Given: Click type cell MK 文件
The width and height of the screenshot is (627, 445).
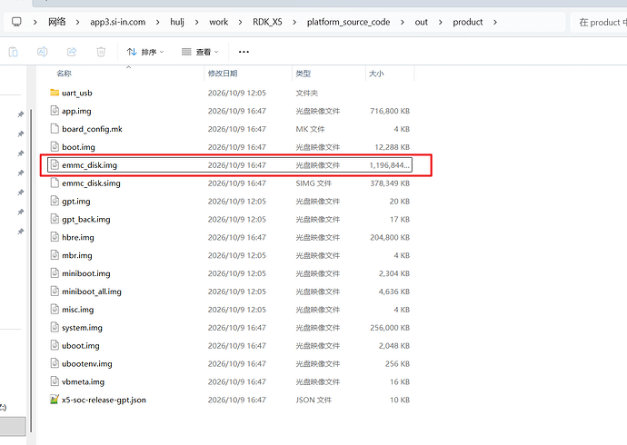Looking at the screenshot, I should tap(310, 129).
